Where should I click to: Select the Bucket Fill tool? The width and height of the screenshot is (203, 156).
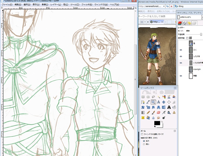coord(174,107)
